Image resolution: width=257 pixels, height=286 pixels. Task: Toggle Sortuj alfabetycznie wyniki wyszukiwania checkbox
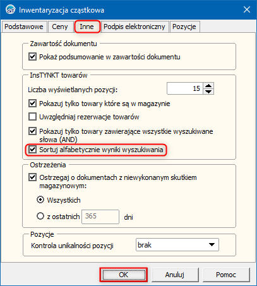click(32, 150)
